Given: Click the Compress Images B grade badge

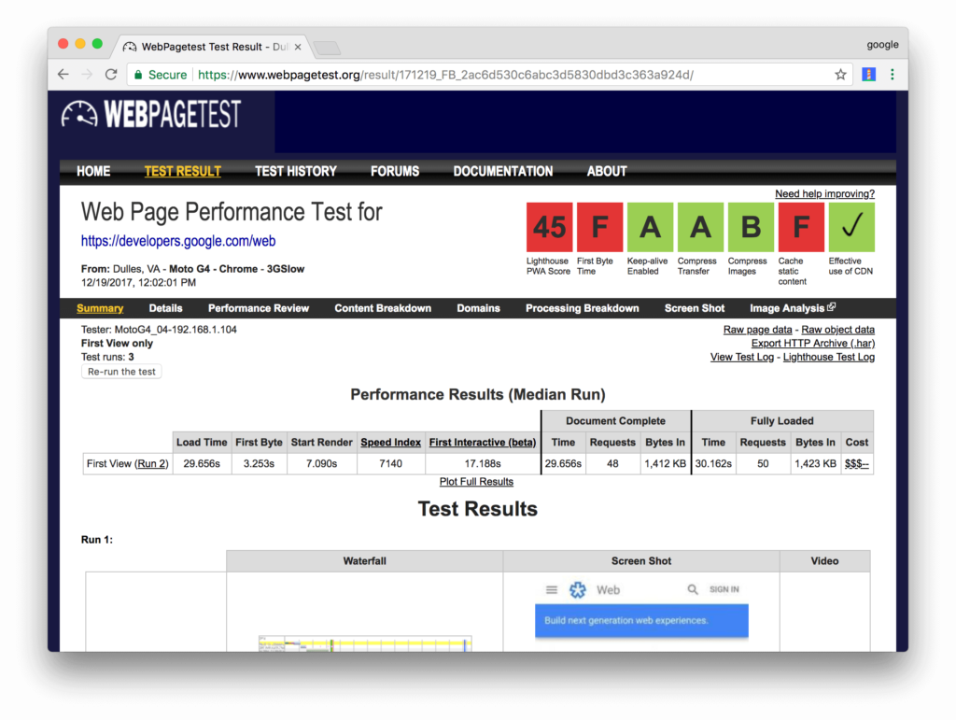Looking at the screenshot, I should coord(749,226).
